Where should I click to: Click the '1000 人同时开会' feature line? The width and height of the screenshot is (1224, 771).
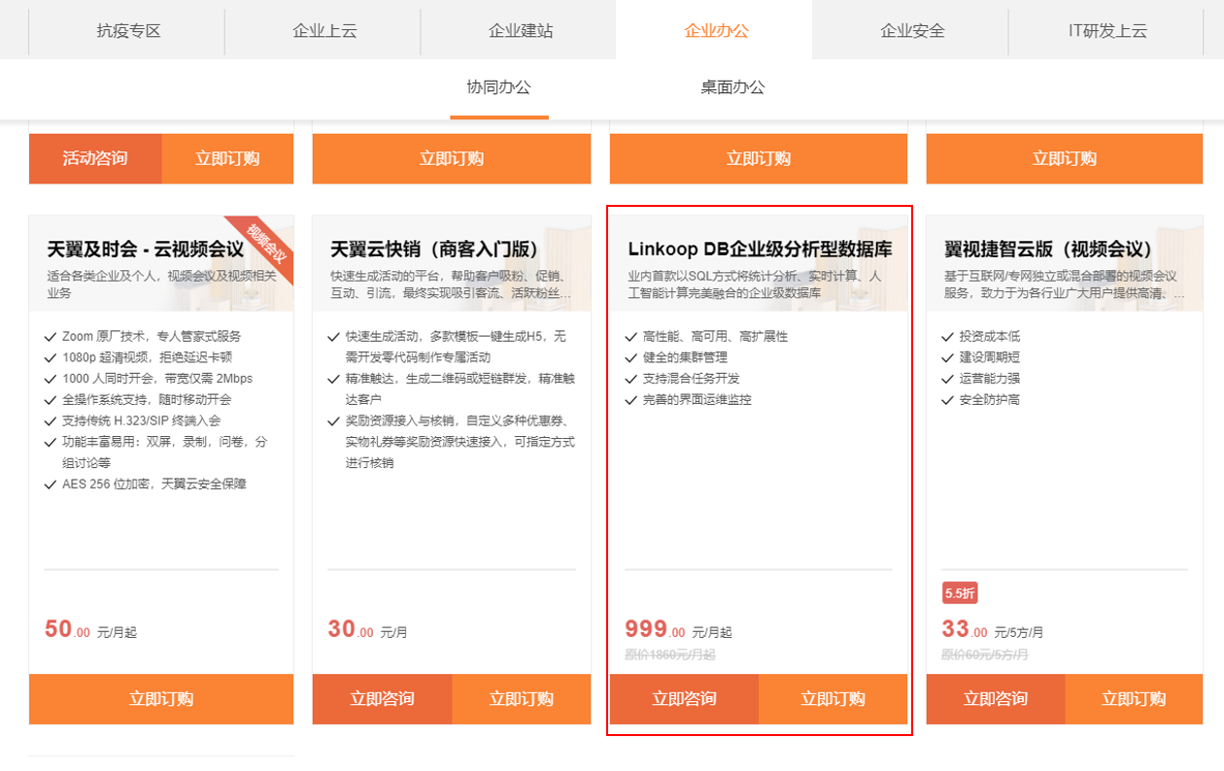click(158, 379)
